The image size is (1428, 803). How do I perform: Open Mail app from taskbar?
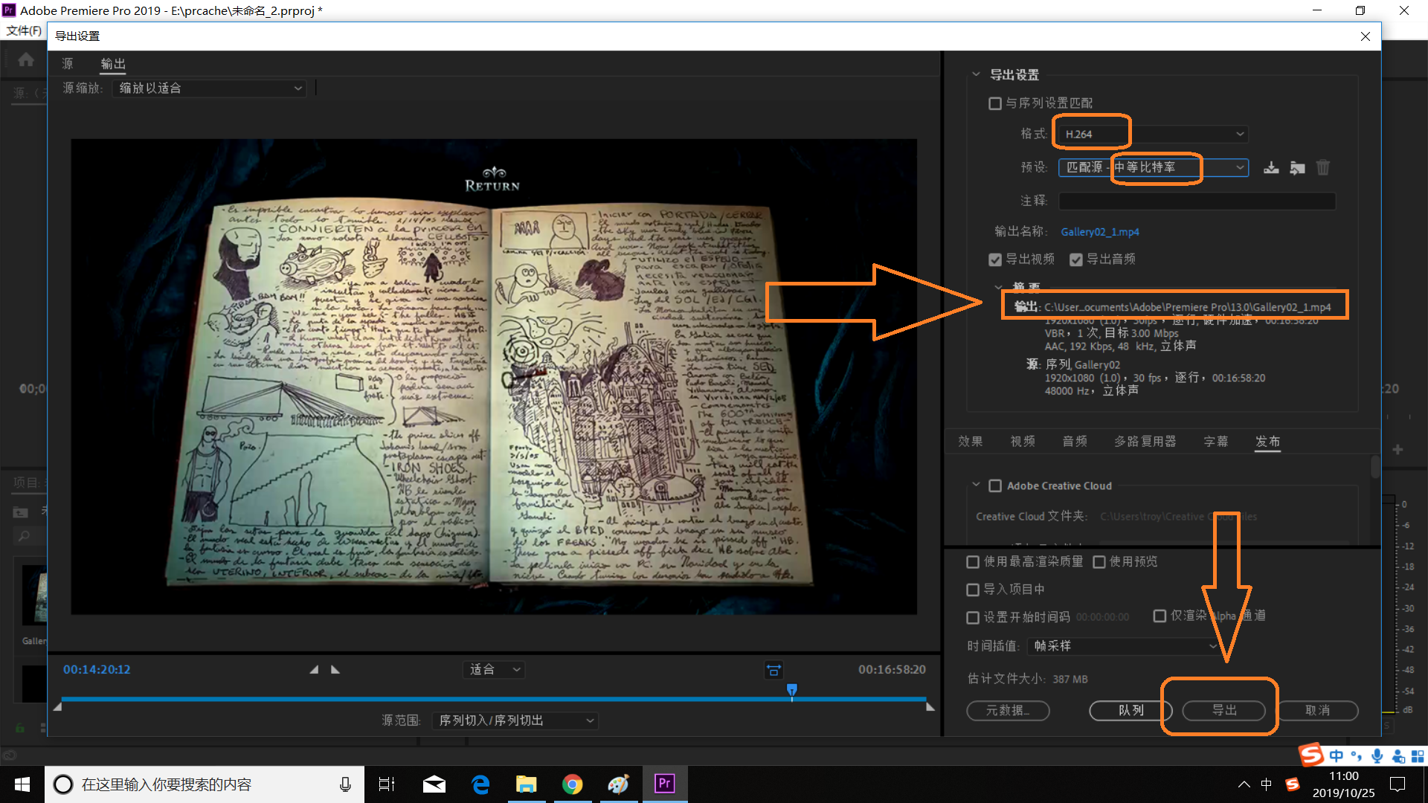click(x=434, y=784)
